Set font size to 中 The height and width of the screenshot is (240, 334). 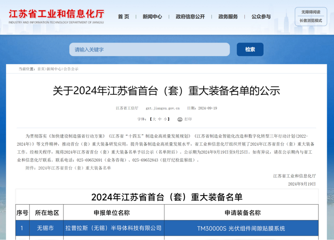[x=160, y=119]
